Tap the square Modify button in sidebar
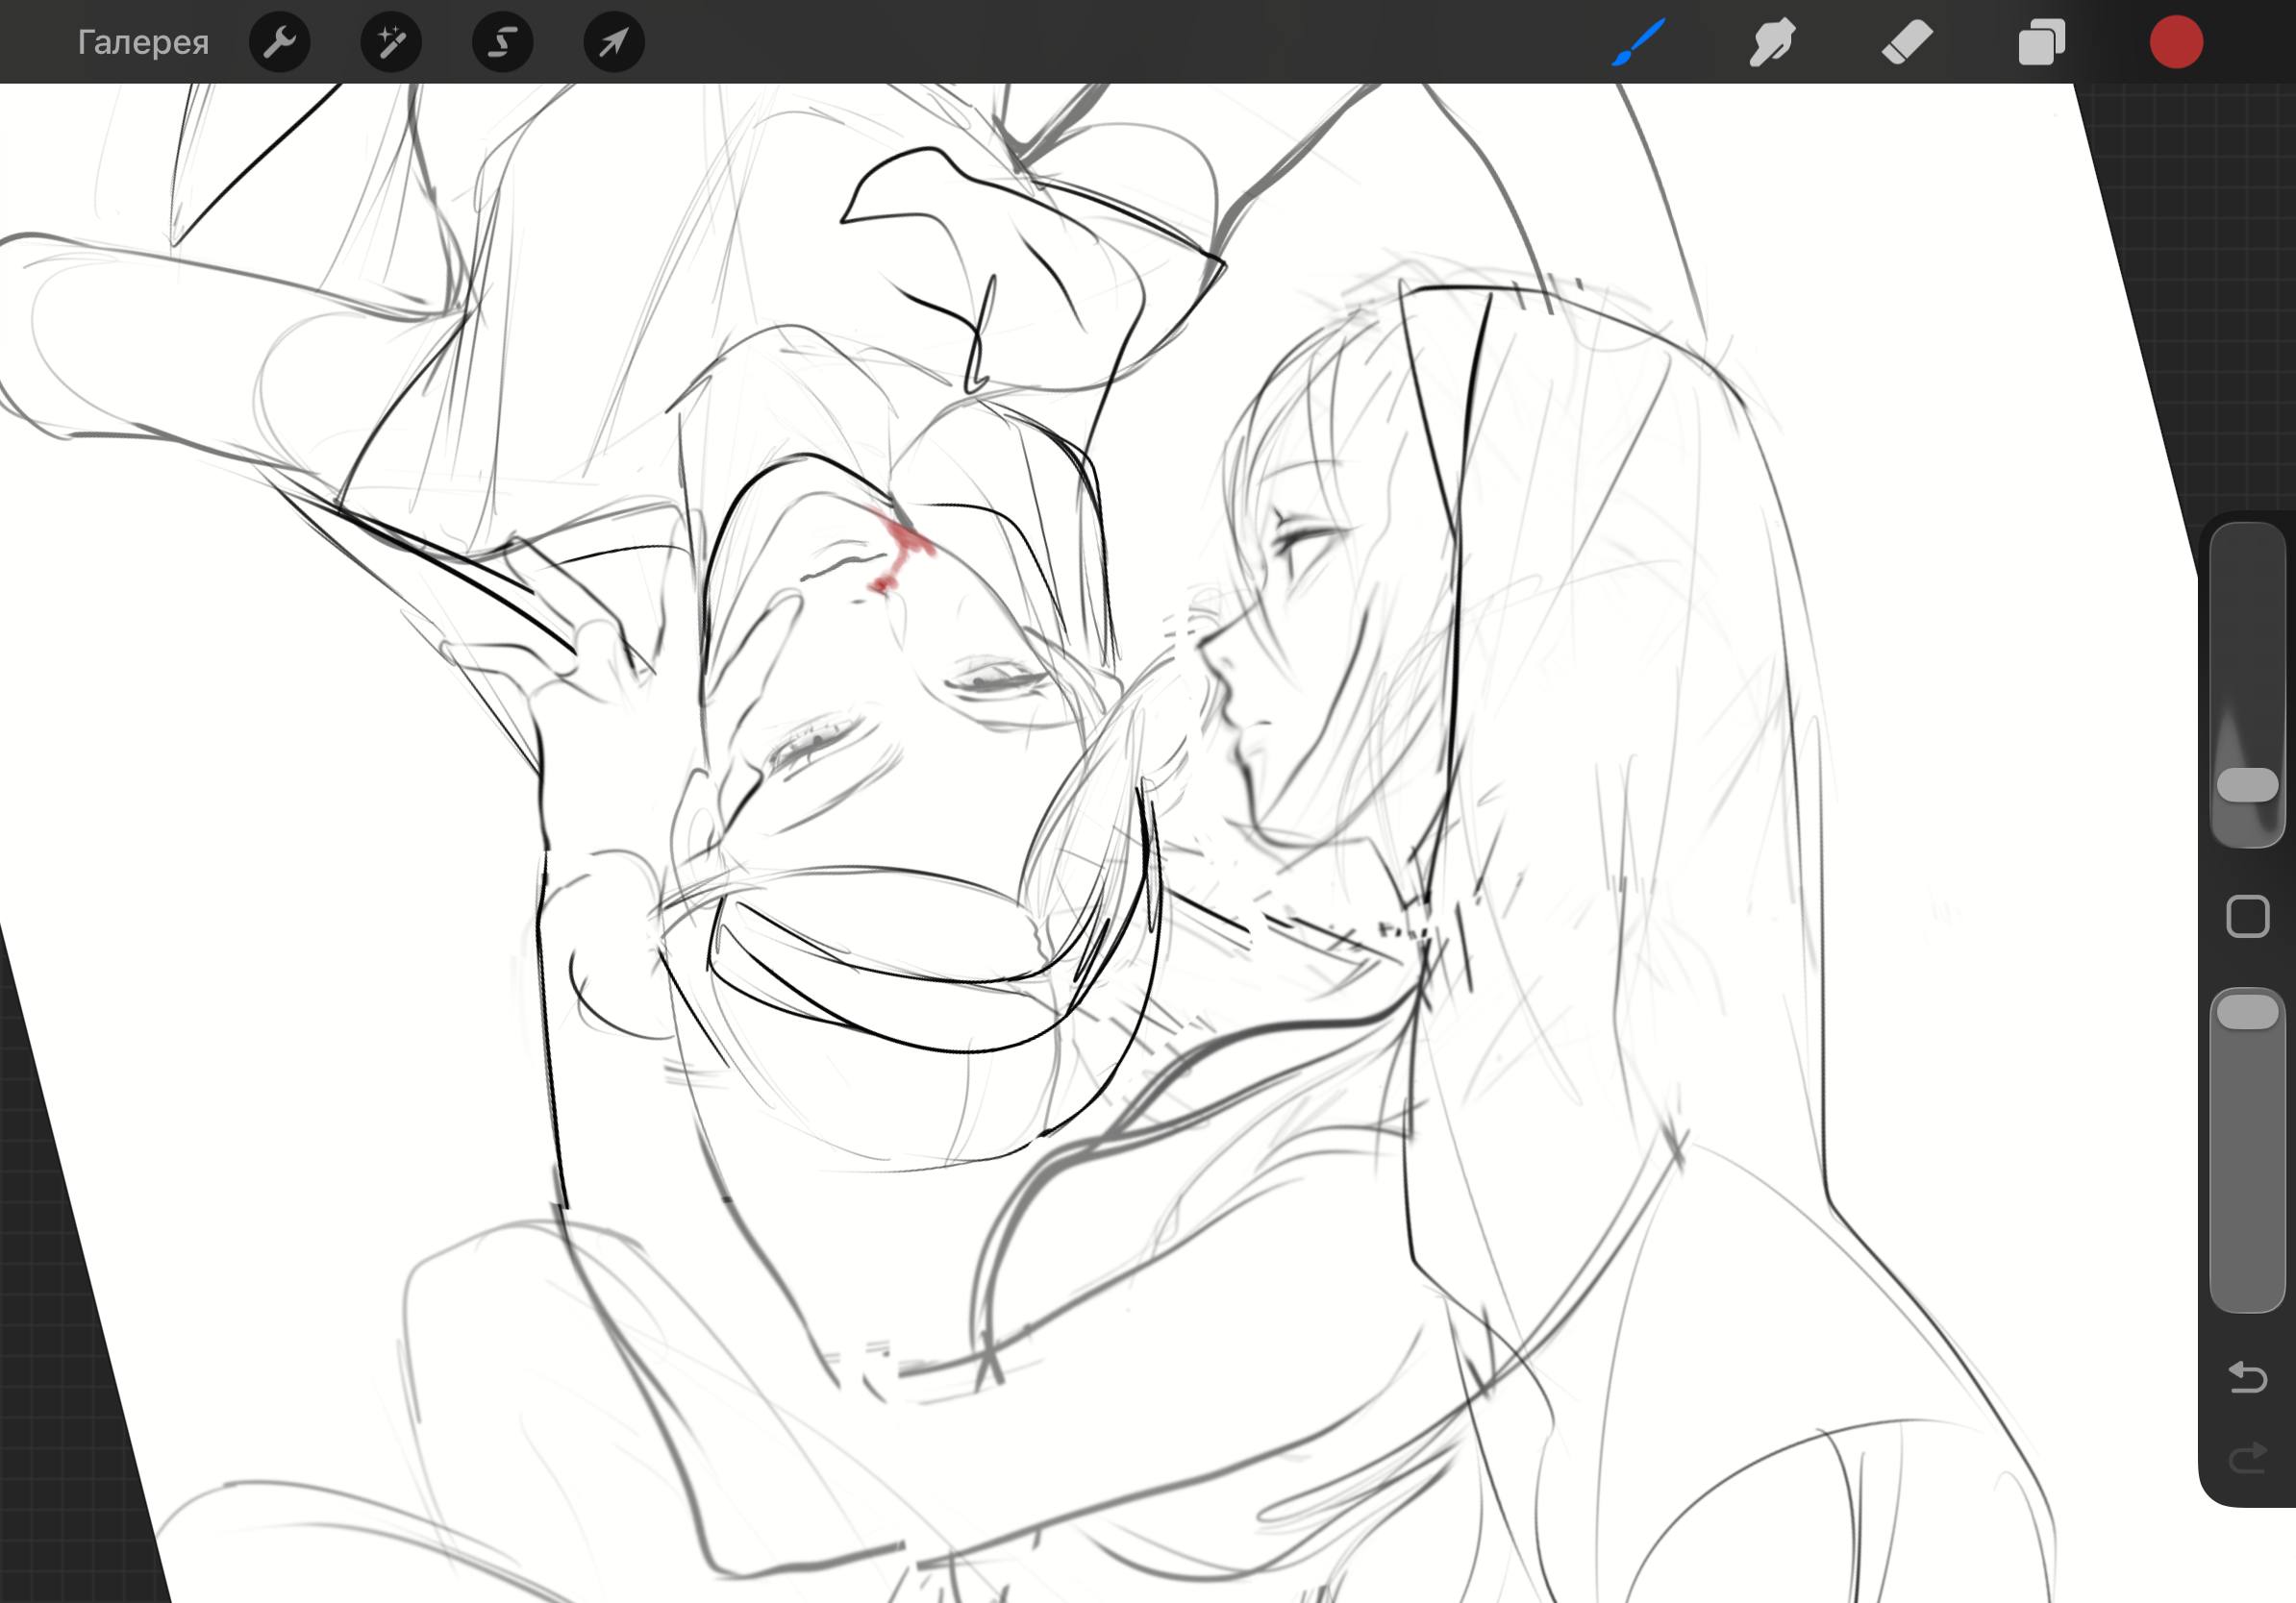This screenshot has width=2296, height=1603. coord(2248,917)
